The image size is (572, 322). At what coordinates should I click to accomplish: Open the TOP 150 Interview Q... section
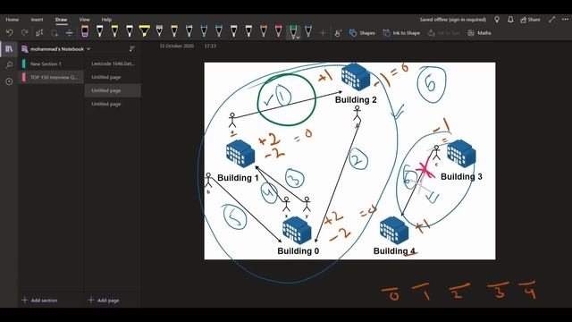[x=52, y=78]
